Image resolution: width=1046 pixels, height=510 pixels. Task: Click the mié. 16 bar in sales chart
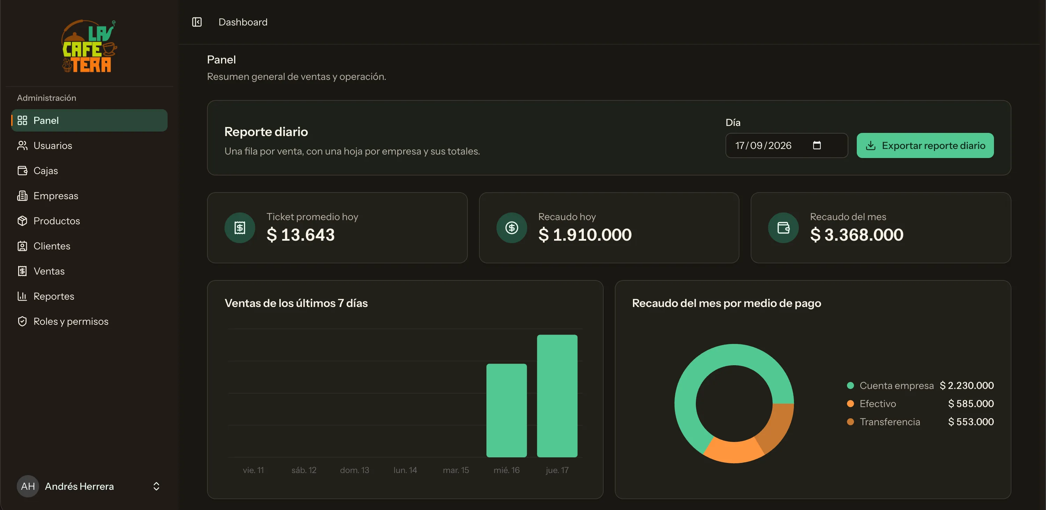[x=506, y=410]
